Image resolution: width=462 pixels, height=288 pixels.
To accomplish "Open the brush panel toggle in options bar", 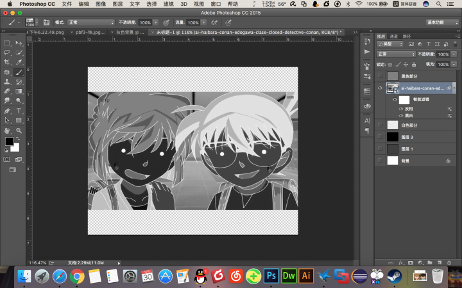I will pos(46,22).
